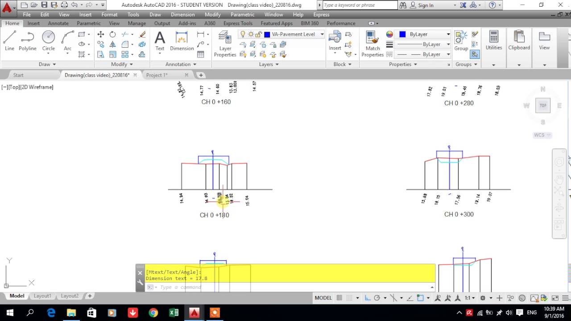Expand the Draw panel
Viewport: 571px width, 321px height.
coord(48,64)
